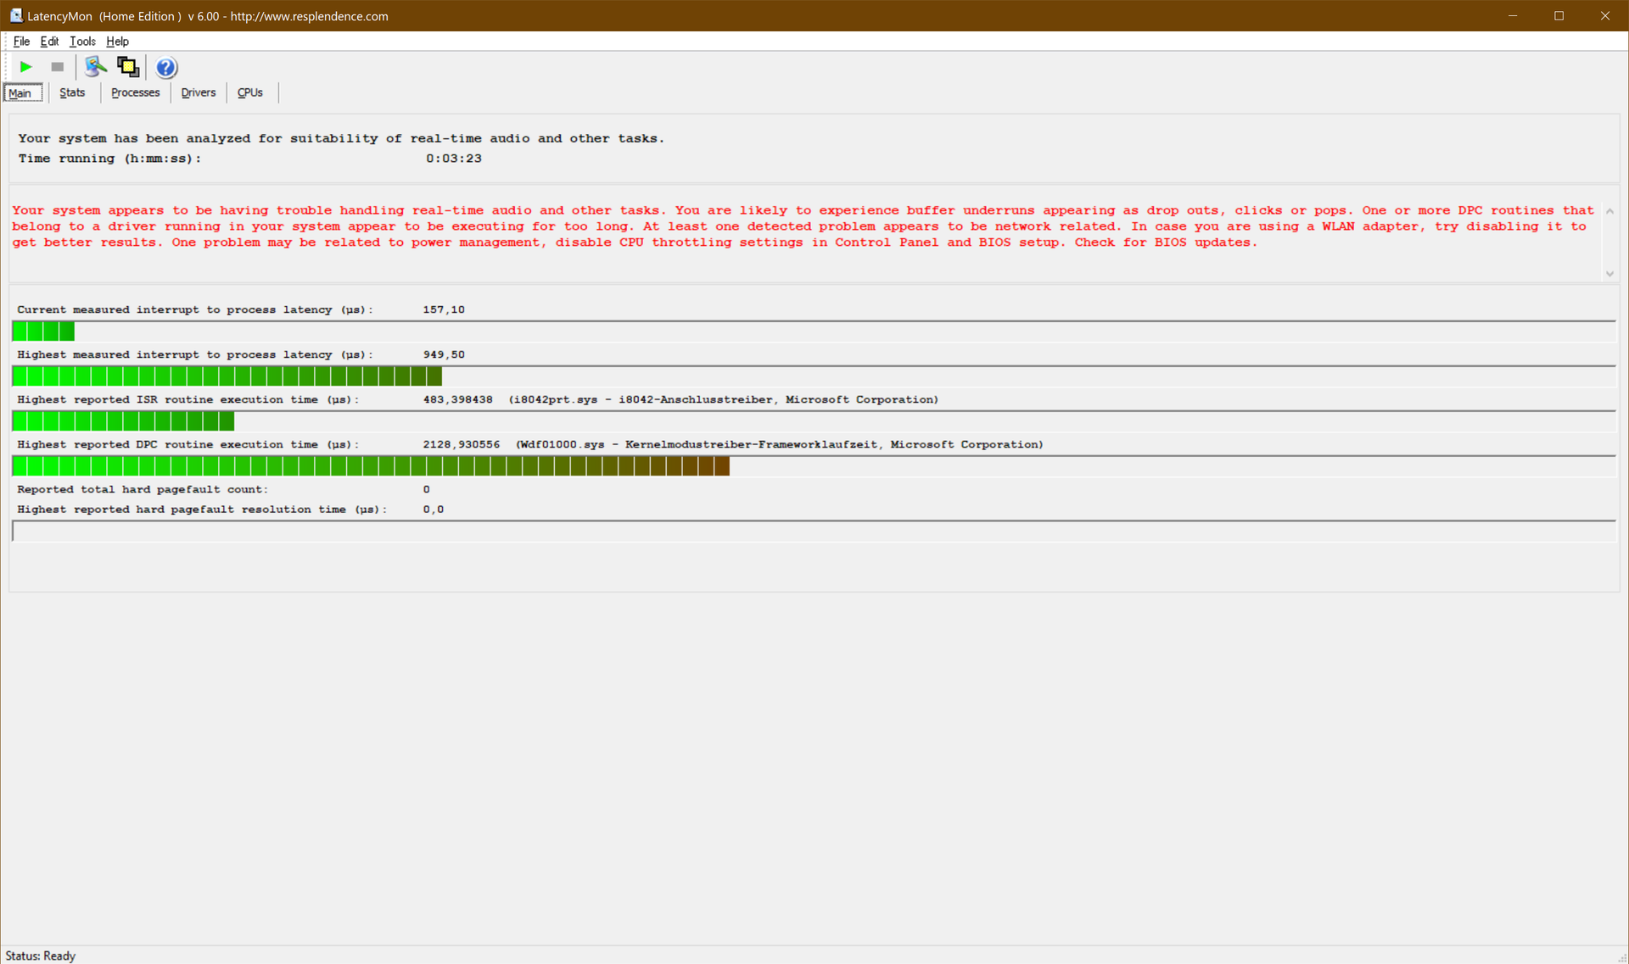The width and height of the screenshot is (1629, 964).
Task: Select the Main tab
Action: pos(20,93)
